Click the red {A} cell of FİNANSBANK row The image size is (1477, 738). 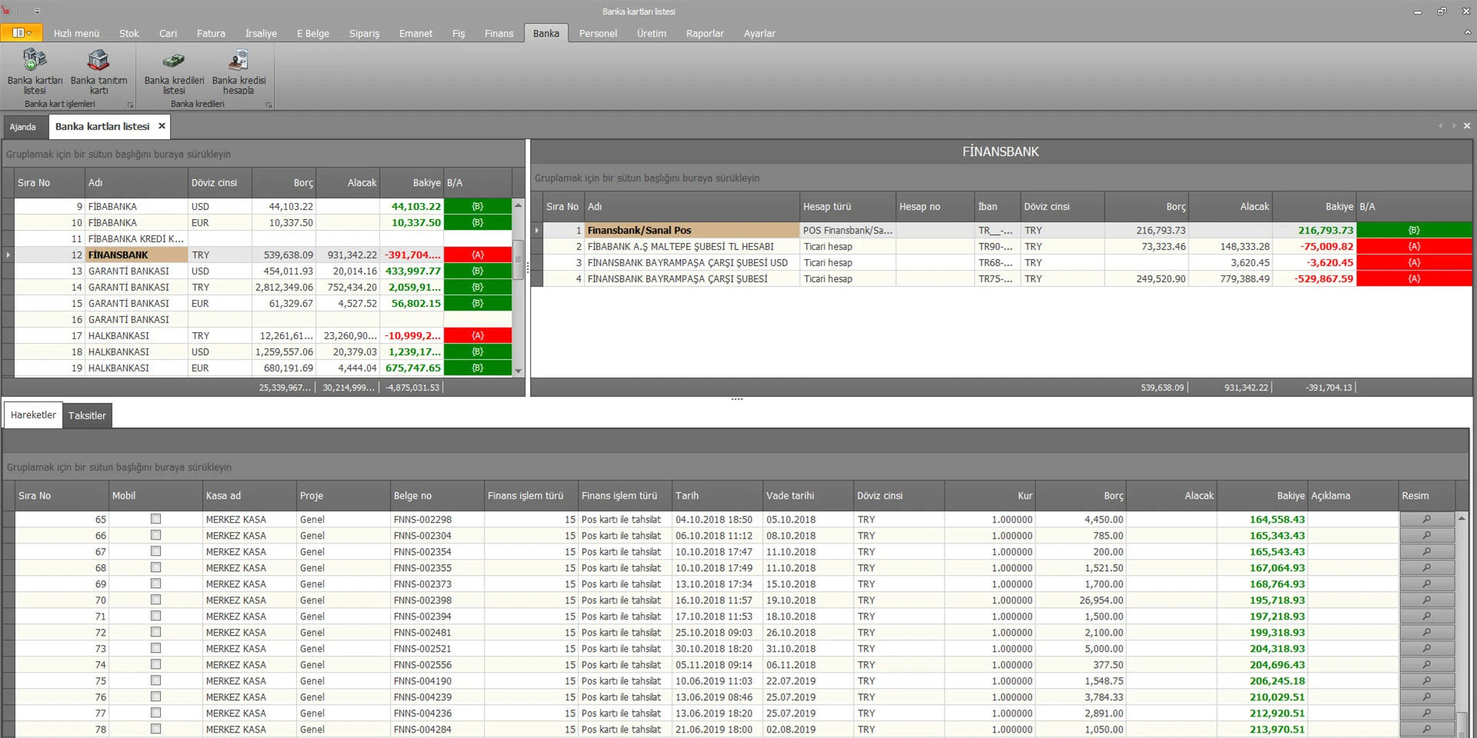[x=477, y=255]
